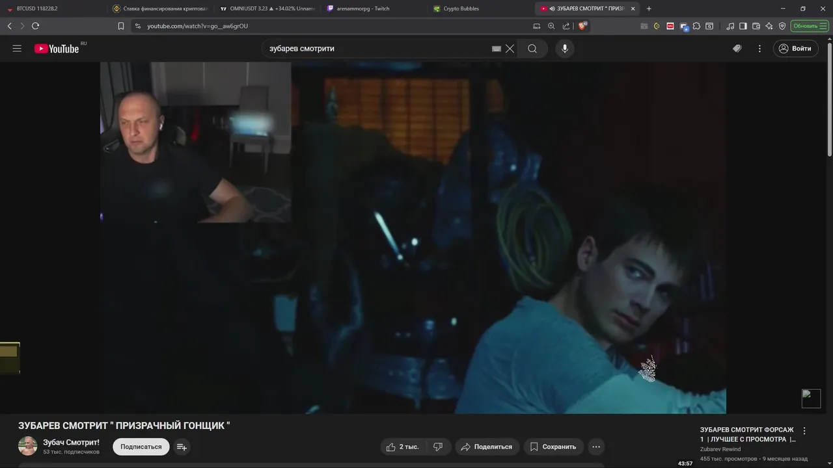Click the YouTube search input field
This screenshot has width=833, height=468.
pos(379,49)
